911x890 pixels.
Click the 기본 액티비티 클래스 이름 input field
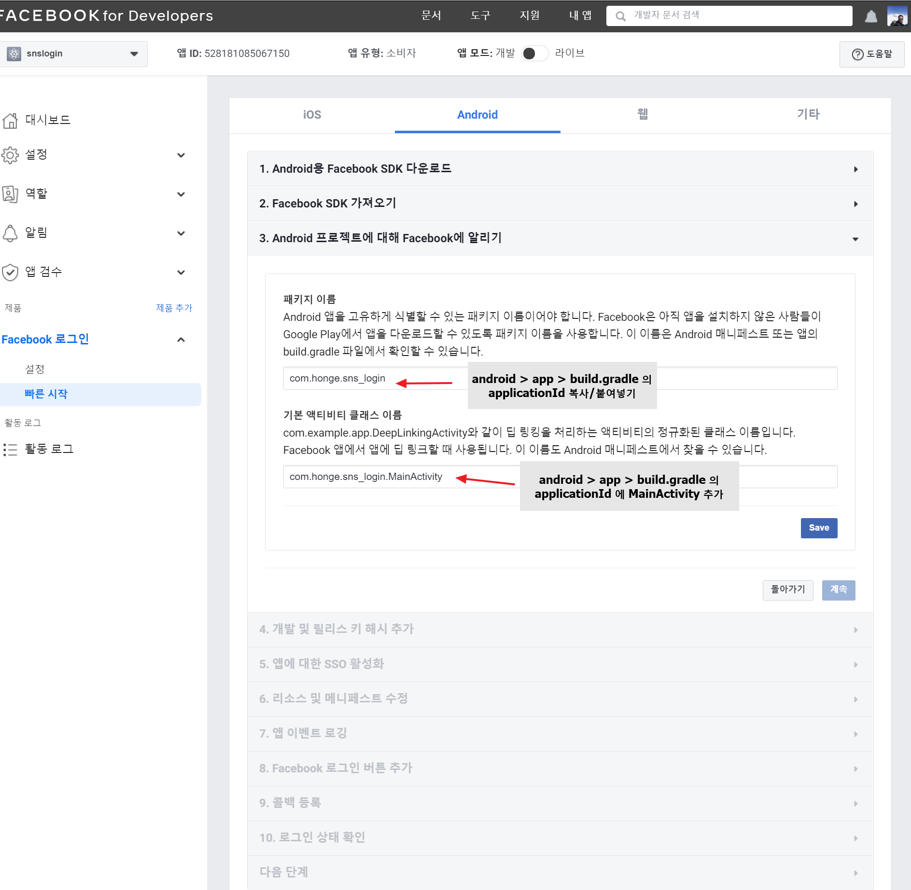click(560, 477)
